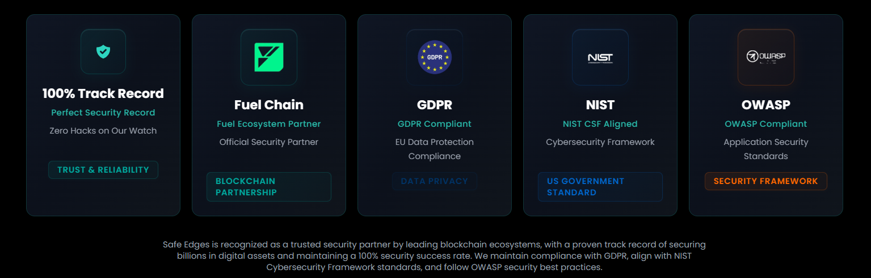Screen dimensions: 871x278
Task: Click the OWASP card heading
Action: [x=765, y=105]
